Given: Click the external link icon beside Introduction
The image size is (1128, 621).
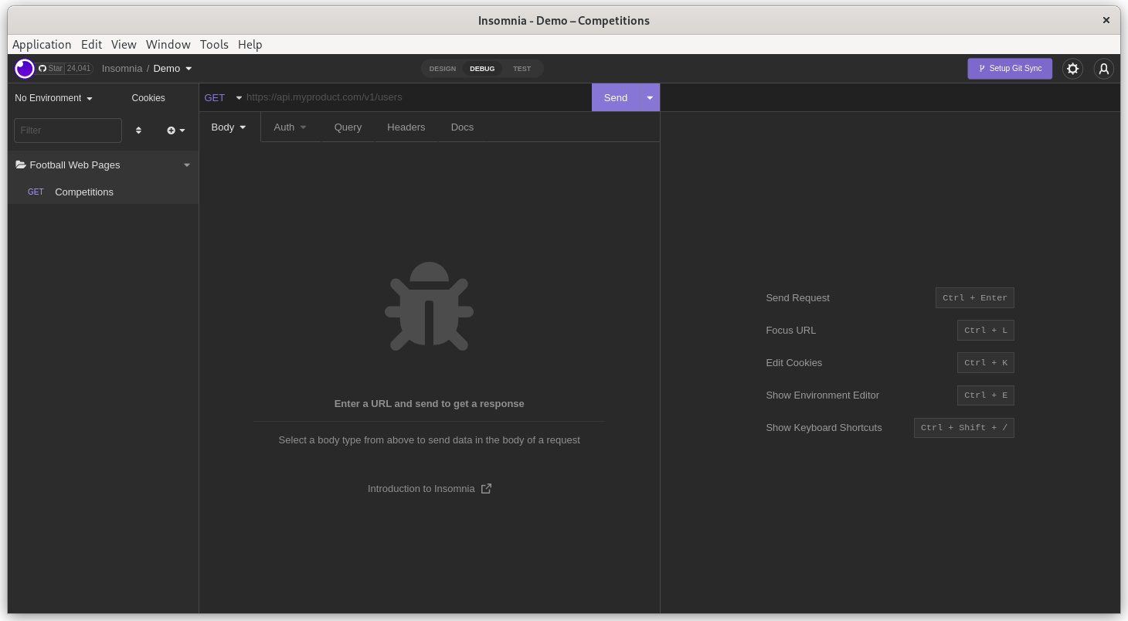Looking at the screenshot, I should point(486,489).
